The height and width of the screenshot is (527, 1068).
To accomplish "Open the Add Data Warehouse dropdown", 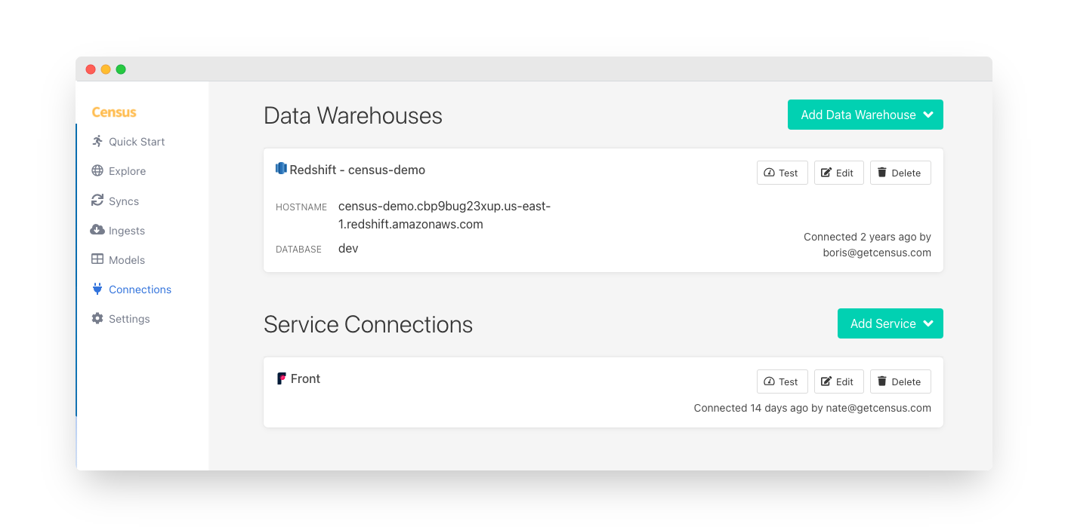I will [x=865, y=115].
